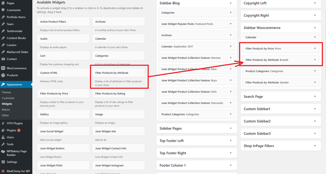Open Filter Products by Attribute: Gender settings
Screen dimensions: 326x174
click(x=315, y=82)
